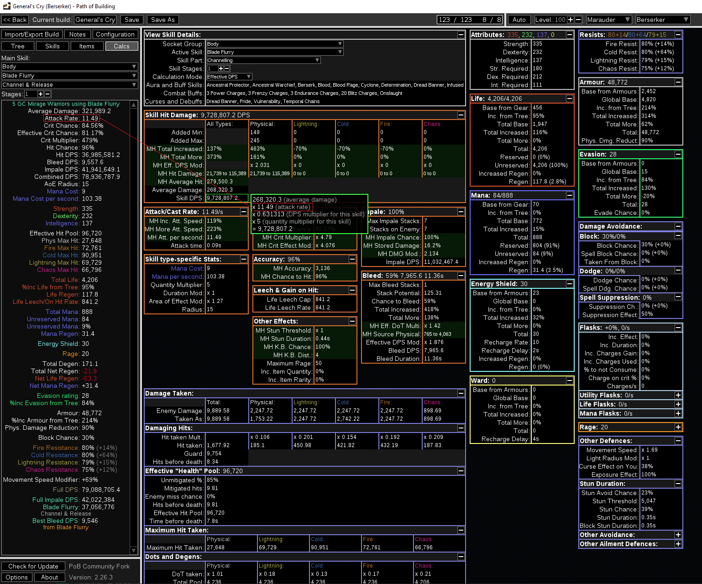Image resolution: width=702 pixels, height=584 pixels.
Task: Collapse the Dots and Degens section
Action: (461, 557)
